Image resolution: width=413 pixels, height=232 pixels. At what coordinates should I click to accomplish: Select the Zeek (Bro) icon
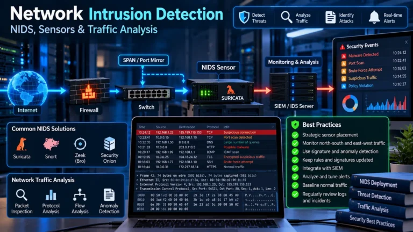tap(80, 144)
